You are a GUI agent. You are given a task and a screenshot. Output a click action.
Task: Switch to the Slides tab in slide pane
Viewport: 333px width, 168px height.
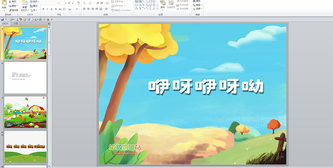(6, 24)
